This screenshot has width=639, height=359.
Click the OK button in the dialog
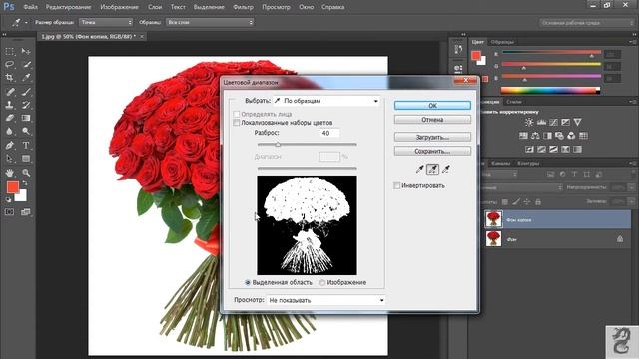click(x=432, y=105)
